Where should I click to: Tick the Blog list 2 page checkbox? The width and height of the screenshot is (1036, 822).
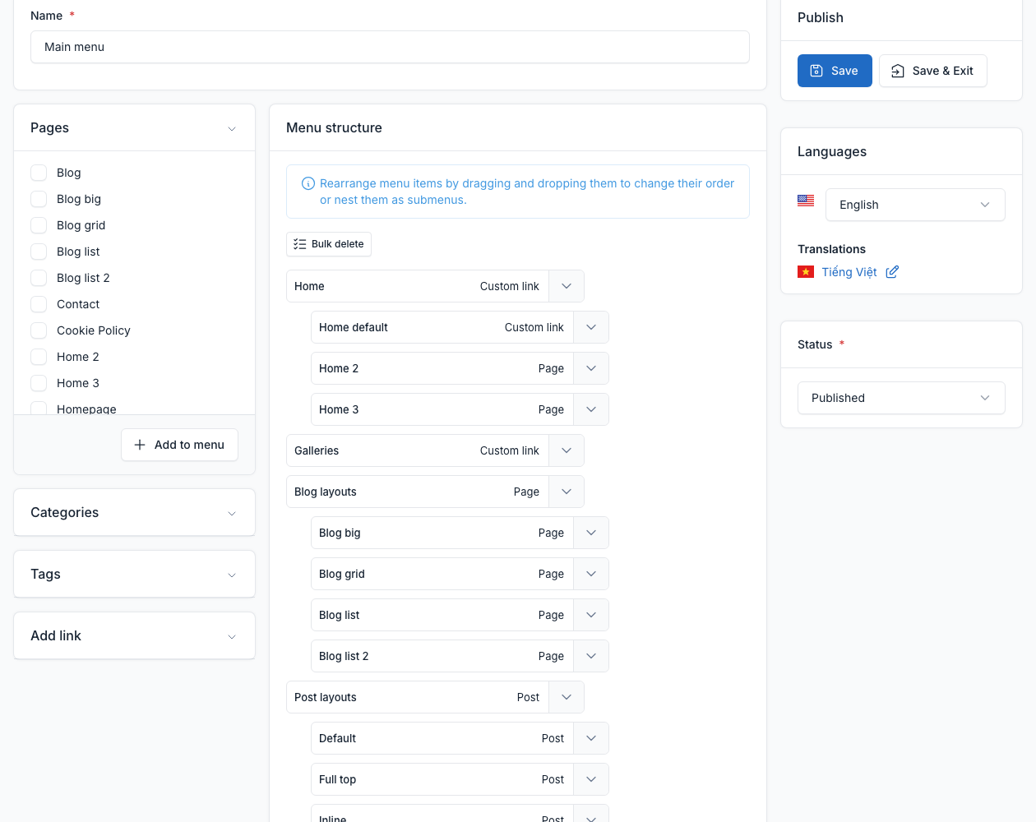click(x=39, y=278)
